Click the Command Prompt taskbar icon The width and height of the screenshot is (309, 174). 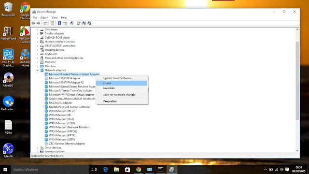coord(161,170)
